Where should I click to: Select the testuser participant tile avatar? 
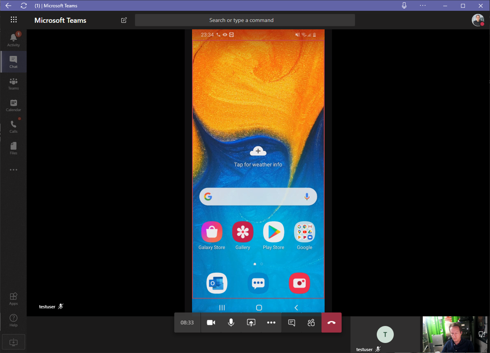385,334
